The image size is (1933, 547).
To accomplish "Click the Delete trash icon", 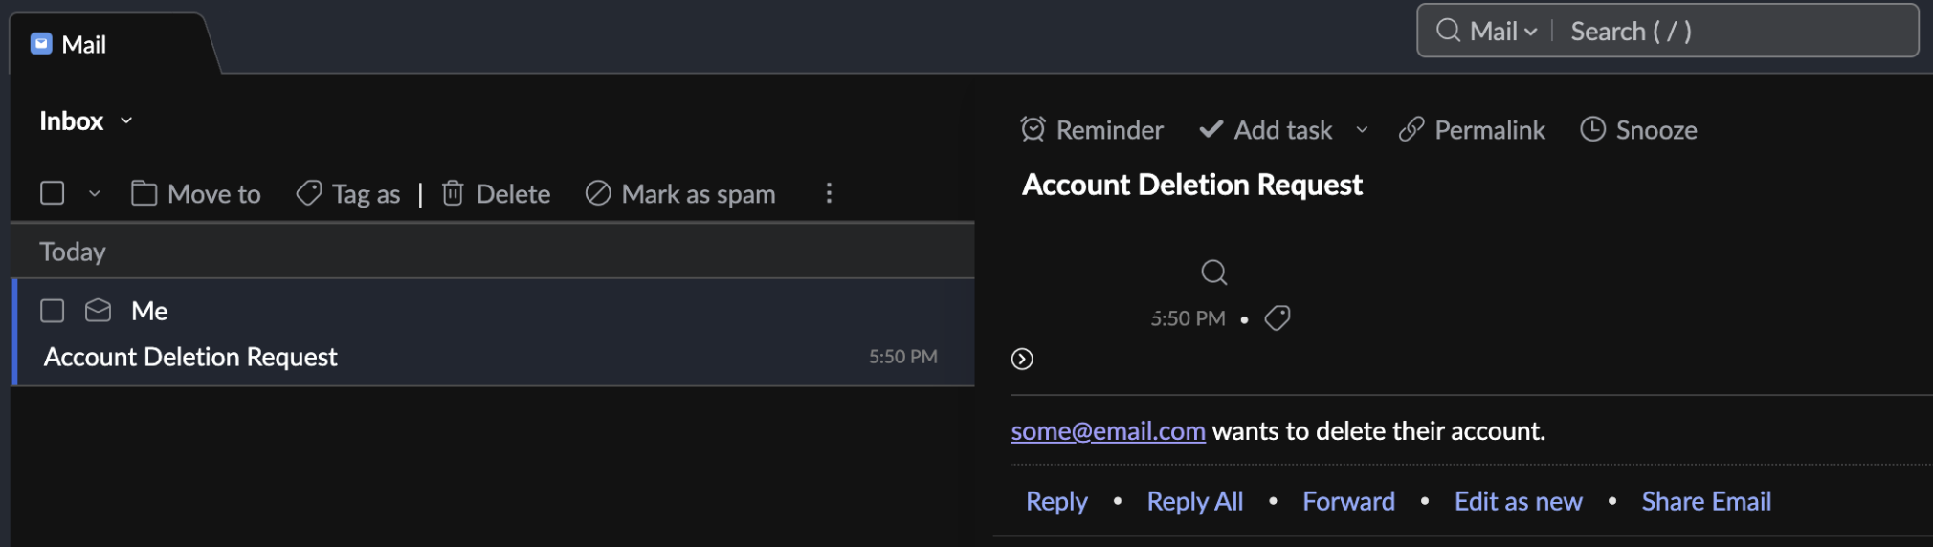I will click(x=453, y=194).
